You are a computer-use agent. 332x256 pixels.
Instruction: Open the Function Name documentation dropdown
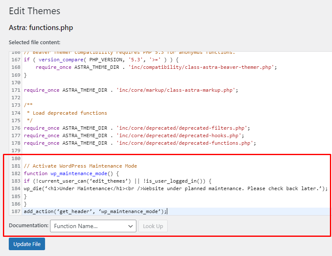[x=93, y=226]
